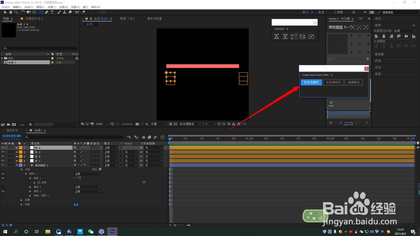Open the 合成(C) menu
The image size is (420, 236).
(x=29, y=7)
